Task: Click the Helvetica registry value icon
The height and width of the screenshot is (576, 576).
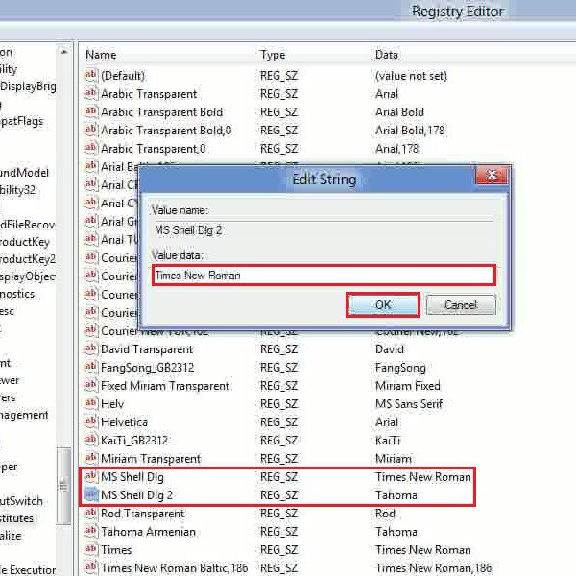Action: point(92,422)
